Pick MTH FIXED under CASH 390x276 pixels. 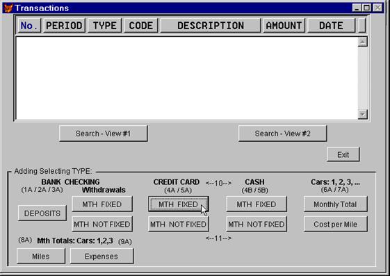click(257, 204)
